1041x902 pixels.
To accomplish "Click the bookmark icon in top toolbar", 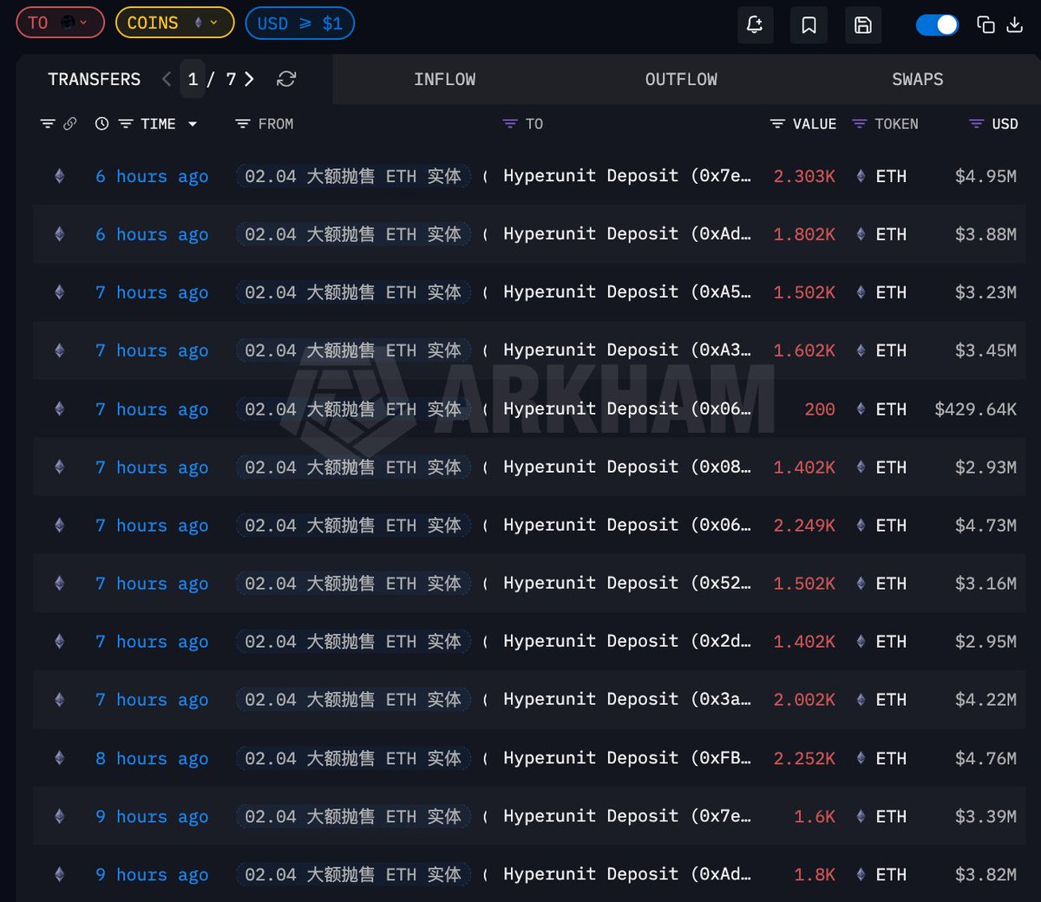I will coord(809,25).
